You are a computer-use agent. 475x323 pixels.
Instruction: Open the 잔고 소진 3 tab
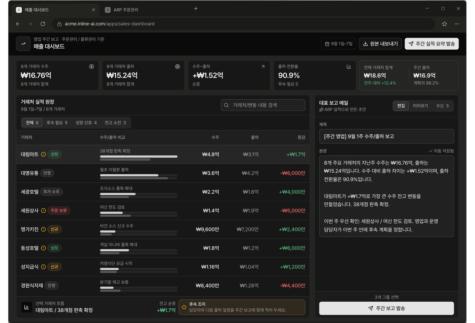pyautogui.click(x=115, y=122)
